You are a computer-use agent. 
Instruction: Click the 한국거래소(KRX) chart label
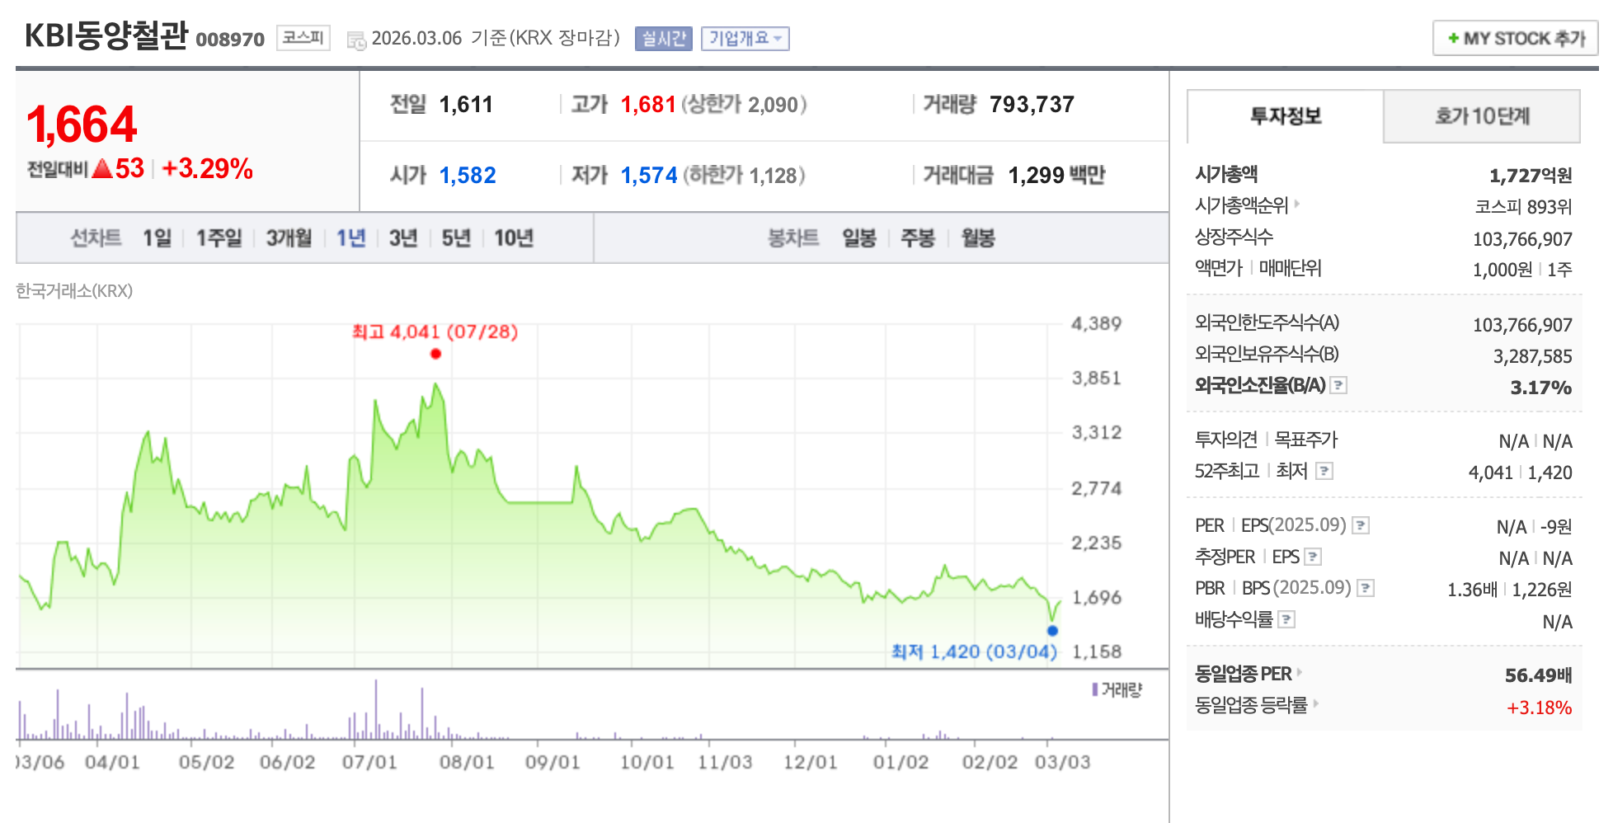(74, 291)
